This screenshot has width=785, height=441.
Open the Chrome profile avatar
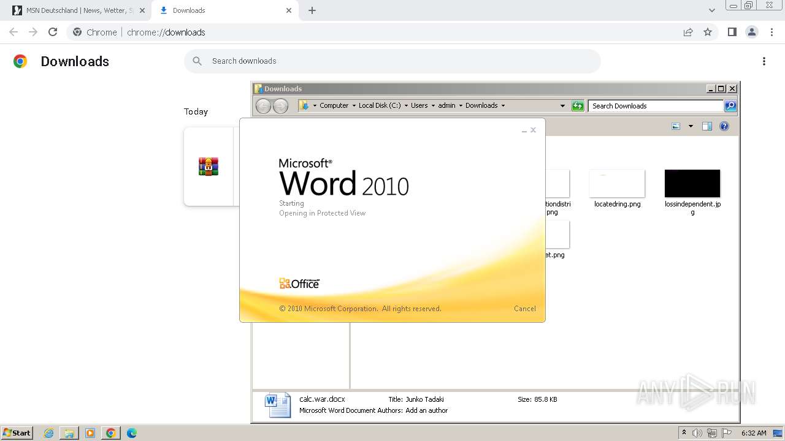[751, 32]
